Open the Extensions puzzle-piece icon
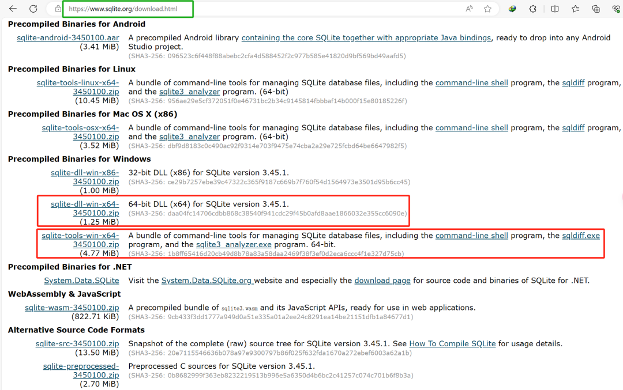This screenshot has width=623, height=390. (533, 9)
